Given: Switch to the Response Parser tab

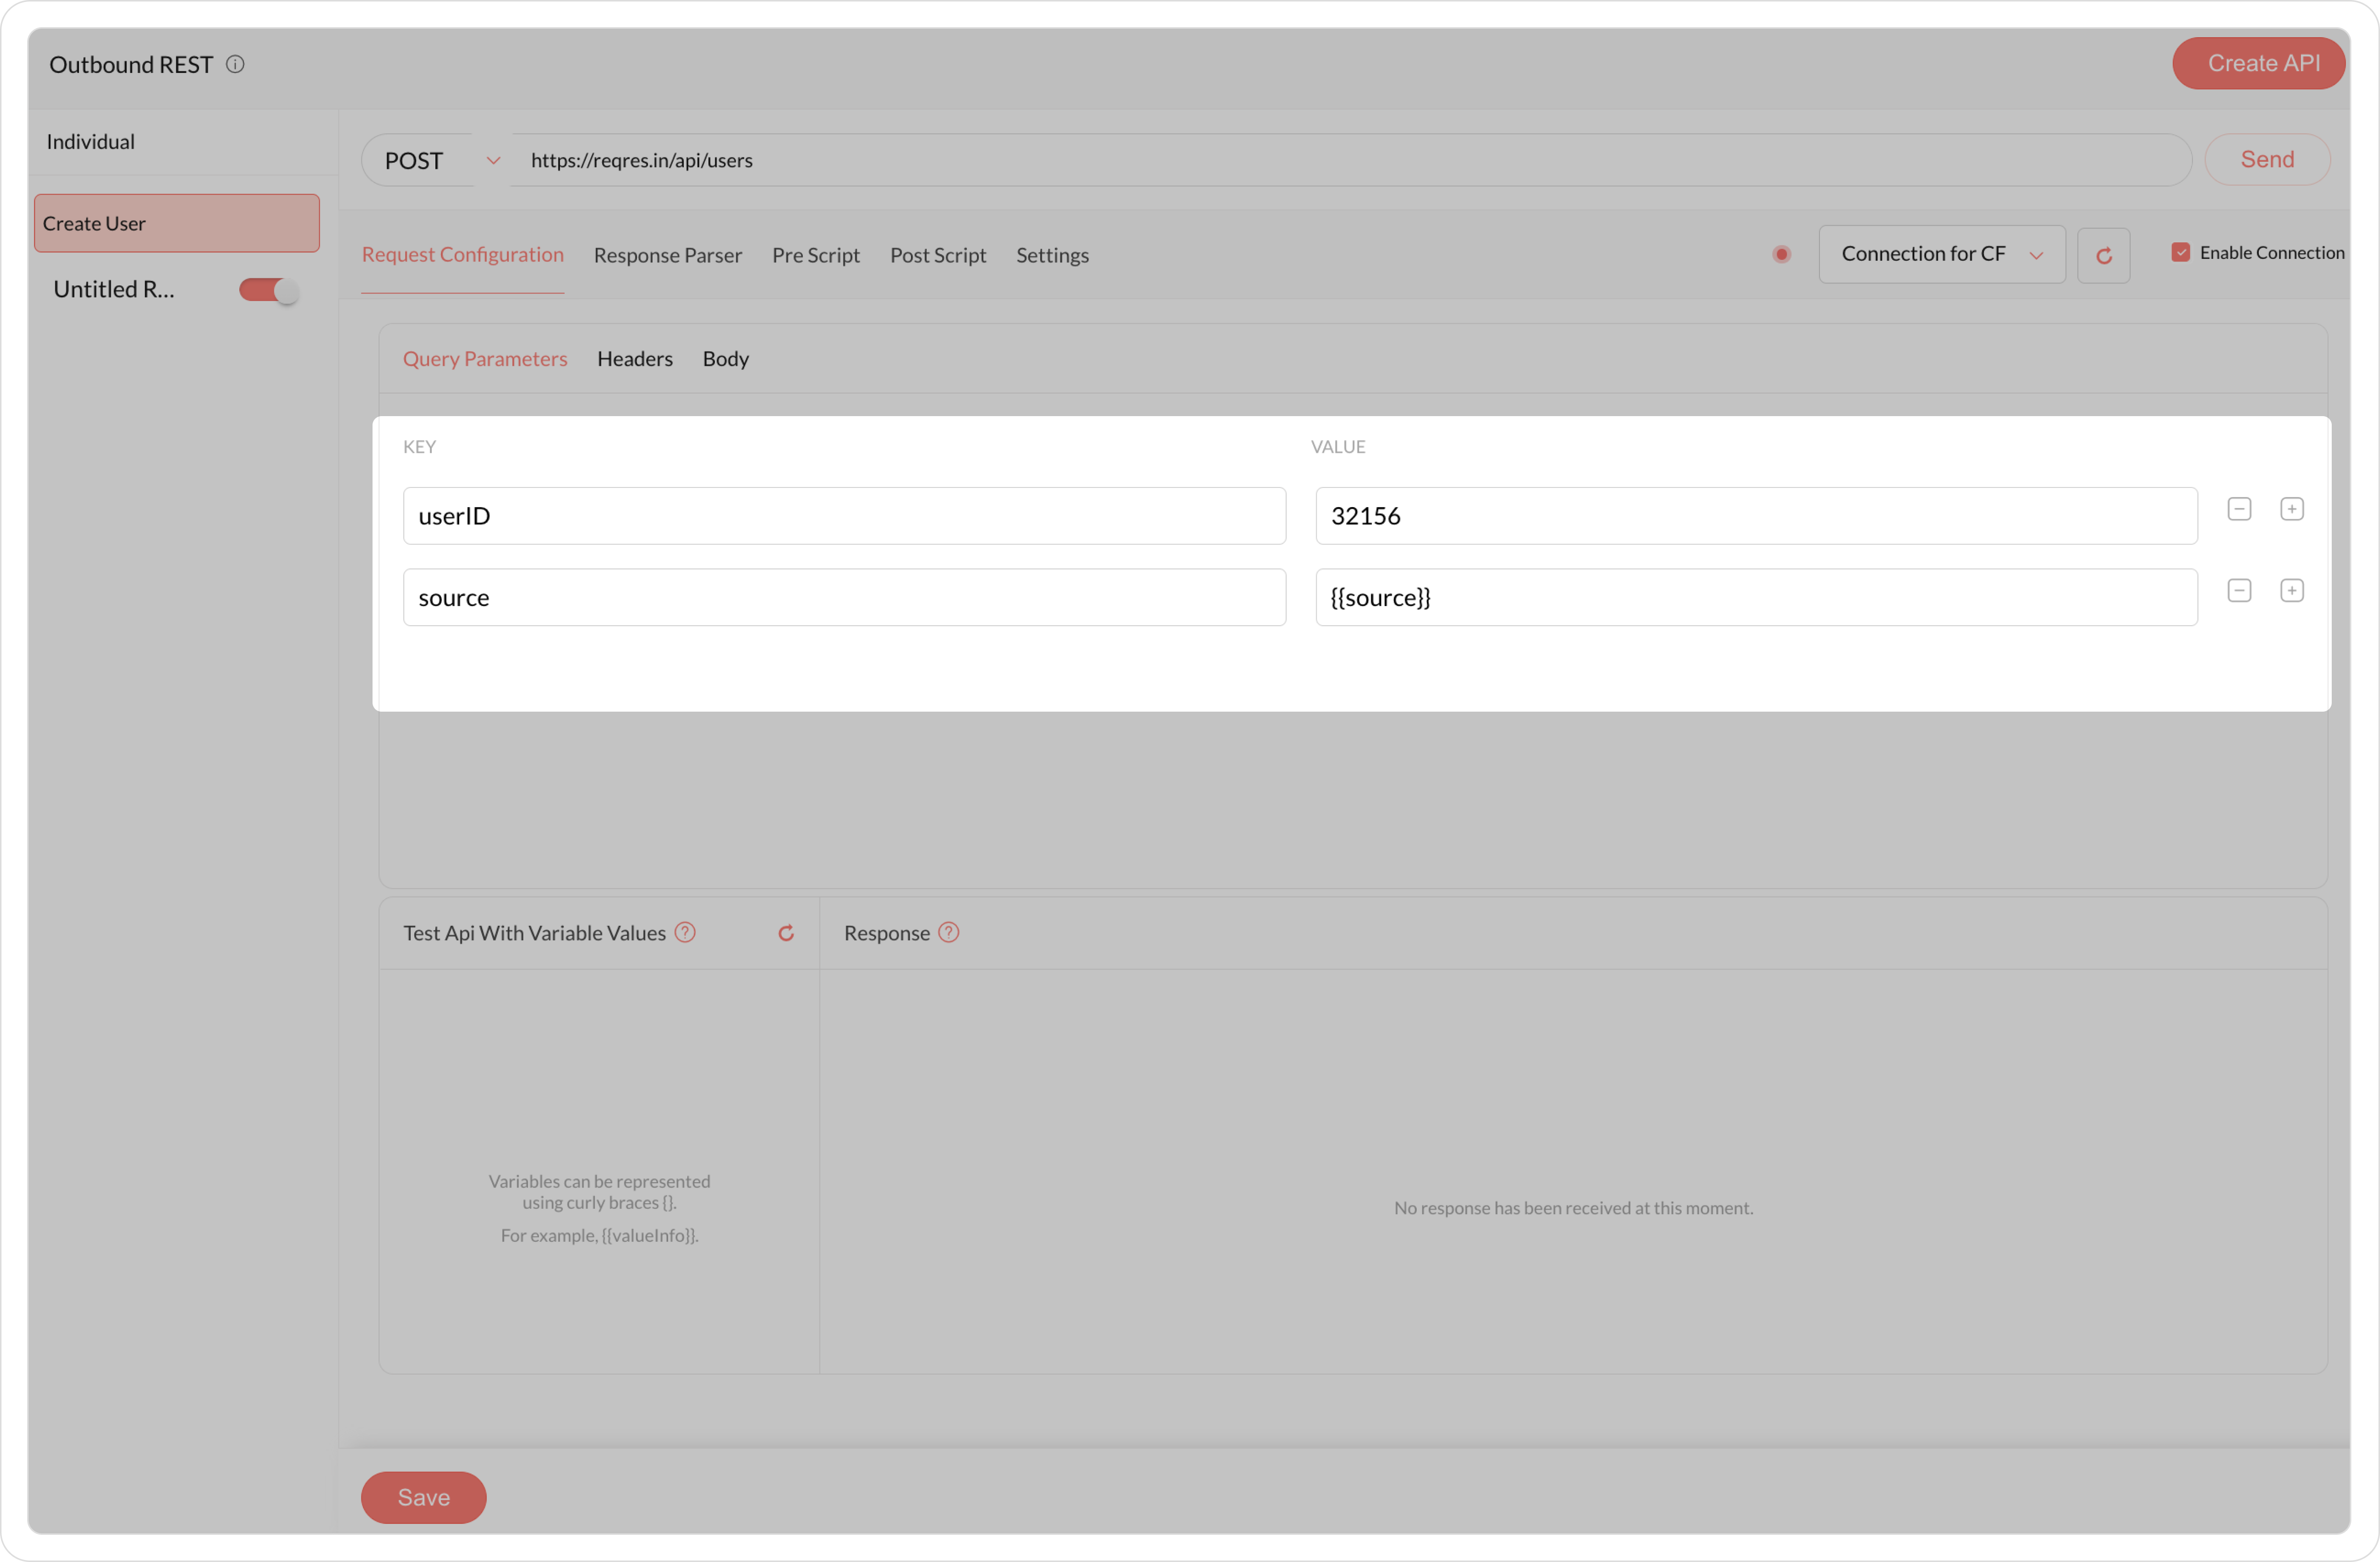Looking at the screenshot, I should point(667,256).
